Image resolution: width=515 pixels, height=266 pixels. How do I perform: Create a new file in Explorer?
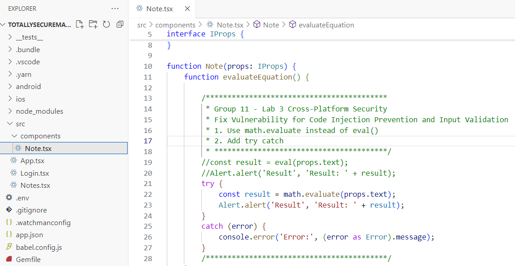pyautogui.click(x=80, y=24)
